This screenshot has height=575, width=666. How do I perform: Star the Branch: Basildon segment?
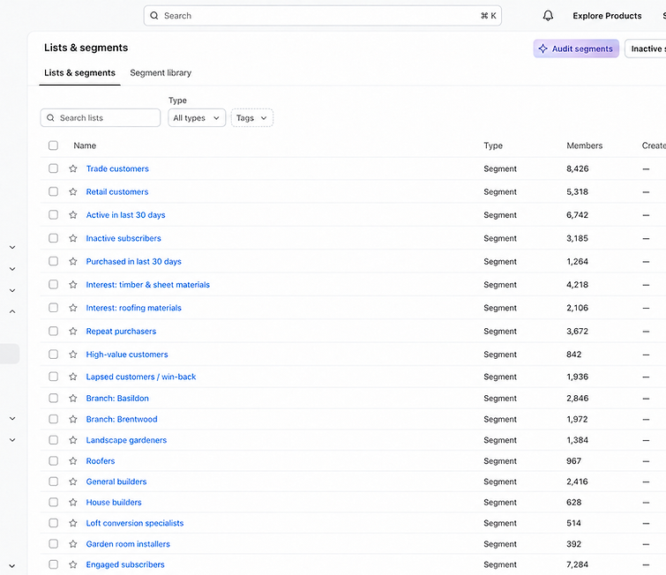73,399
